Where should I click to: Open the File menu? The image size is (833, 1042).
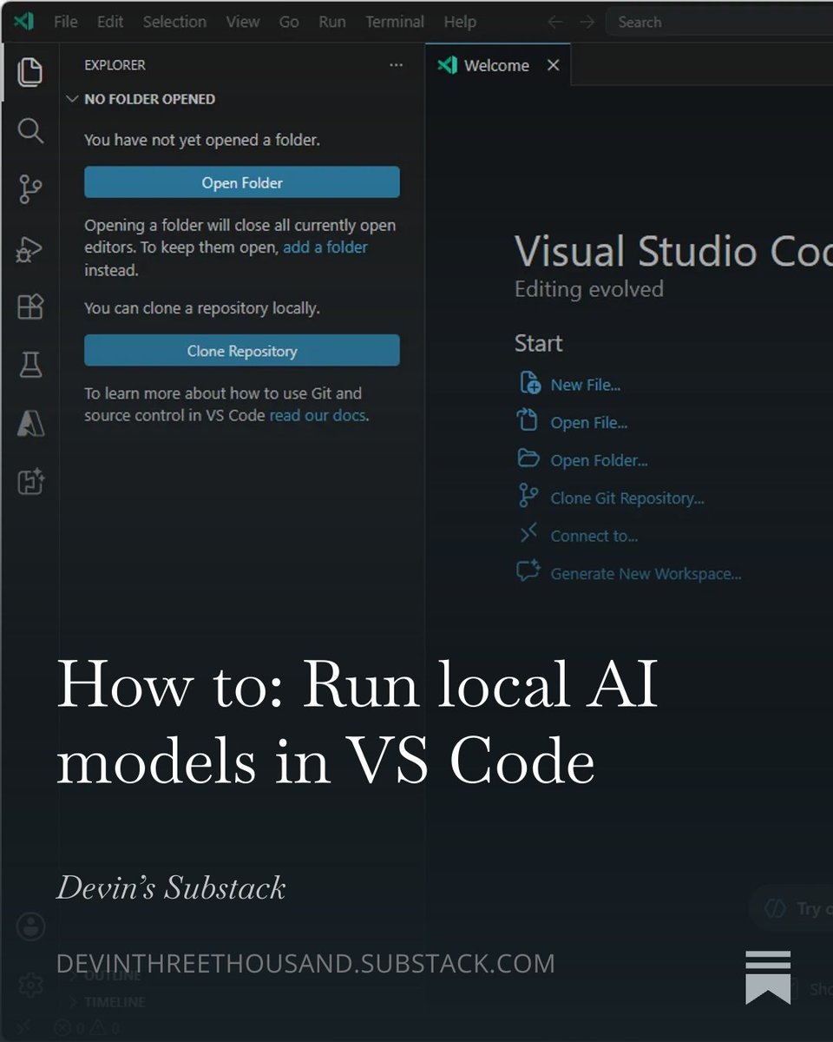[65, 22]
